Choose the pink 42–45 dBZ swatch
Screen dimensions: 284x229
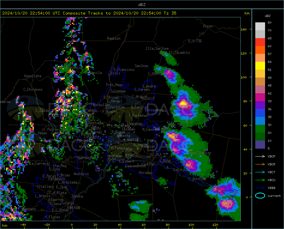coord(260,89)
